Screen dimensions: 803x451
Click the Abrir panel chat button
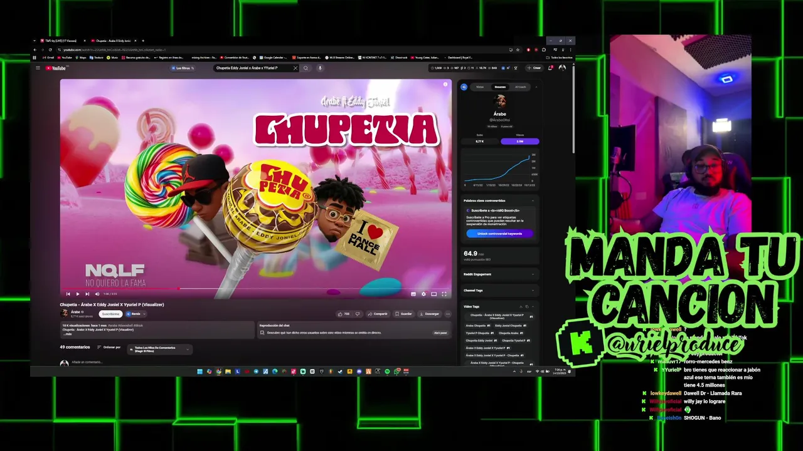click(x=440, y=333)
